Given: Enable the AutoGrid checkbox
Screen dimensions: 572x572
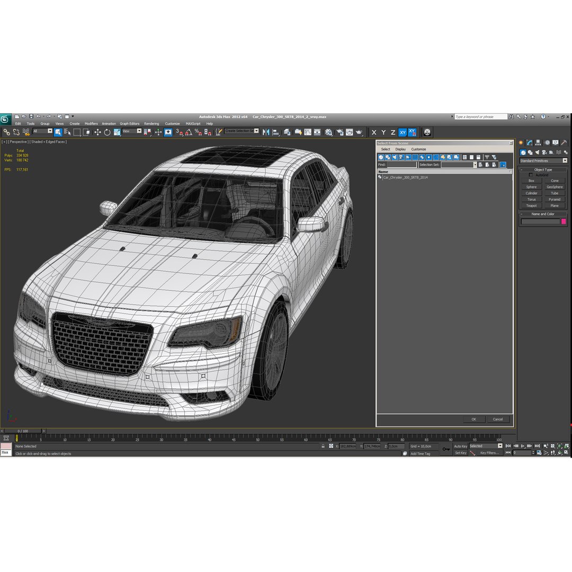Looking at the screenshot, I should coord(531,175).
